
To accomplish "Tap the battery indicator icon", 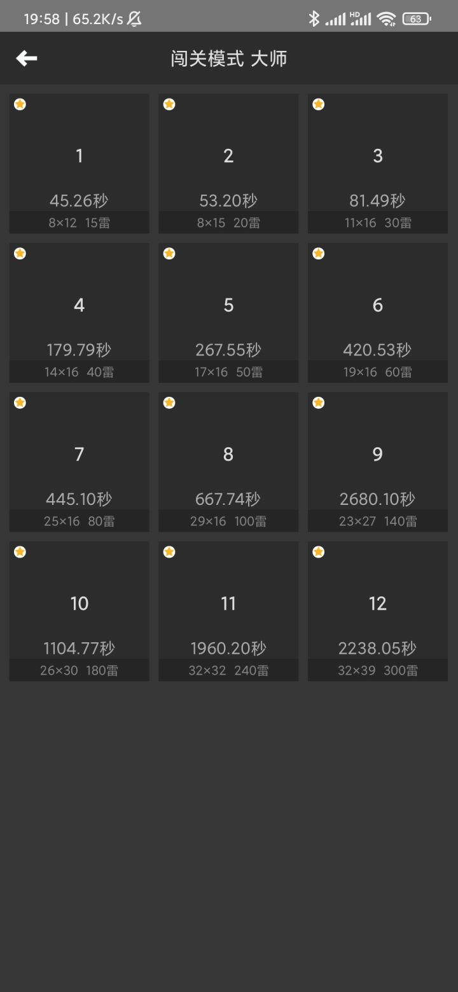I will point(417,18).
